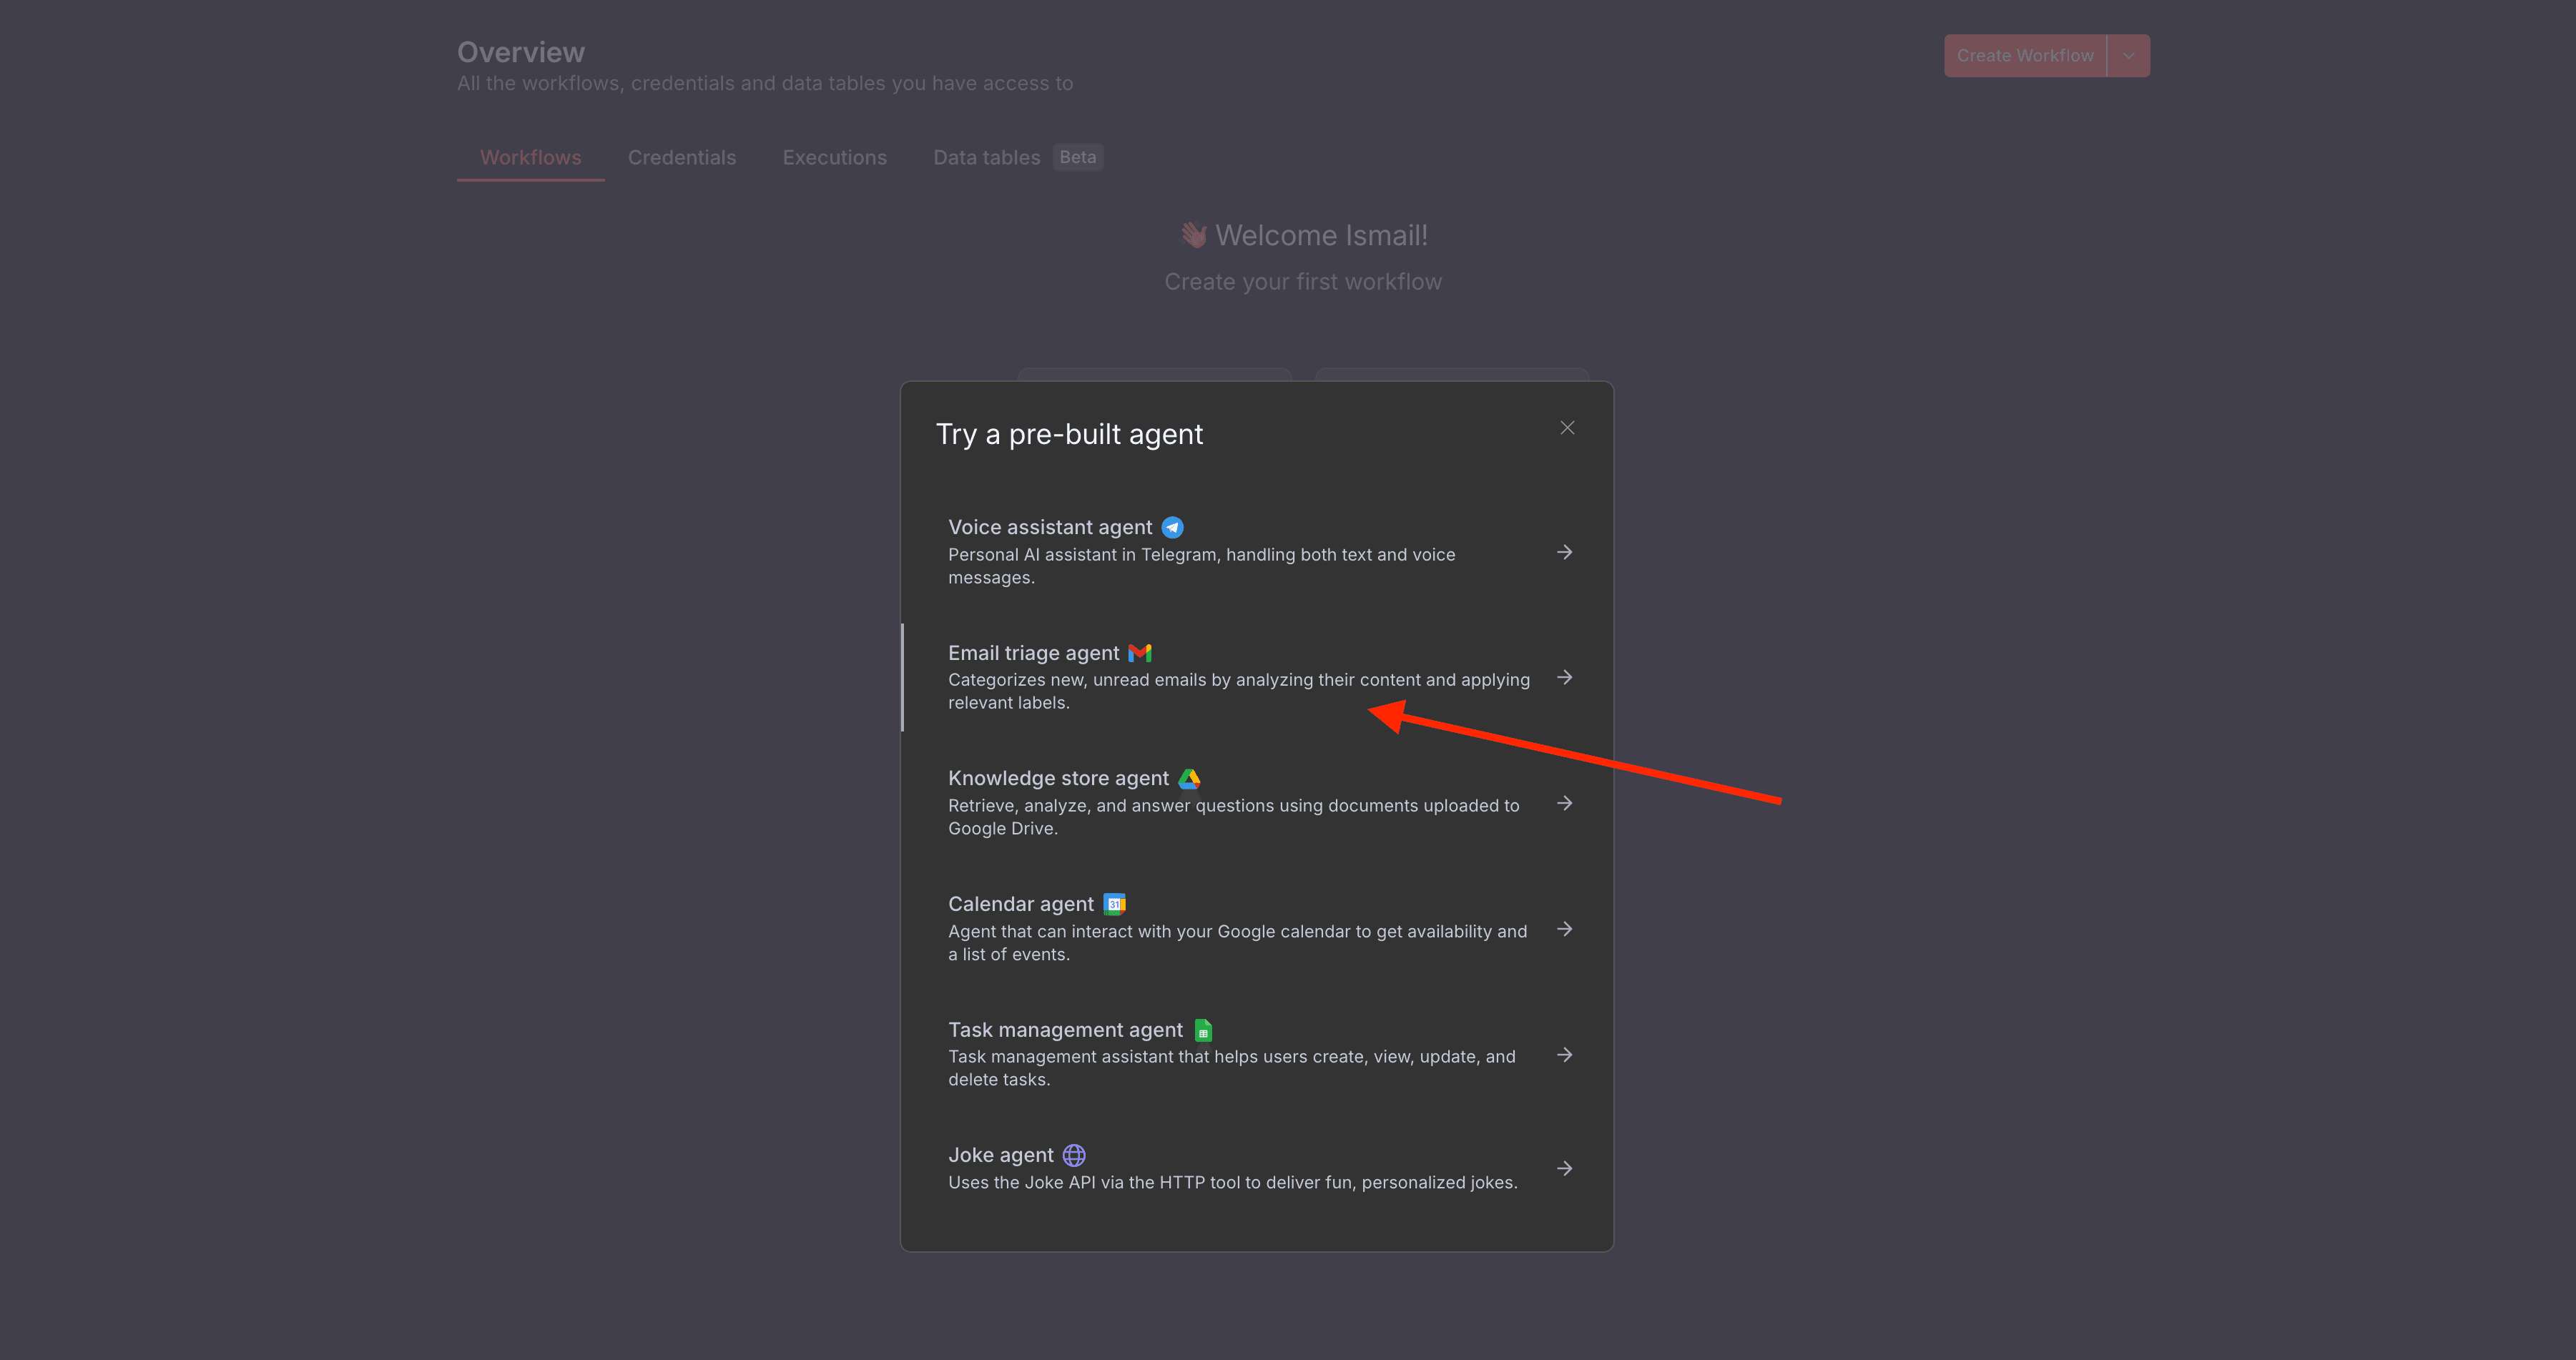Click the Google Drive icon beside Knowledge store agent
Image resolution: width=2576 pixels, height=1360 pixels.
pyautogui.click(x=1189, y=778)
